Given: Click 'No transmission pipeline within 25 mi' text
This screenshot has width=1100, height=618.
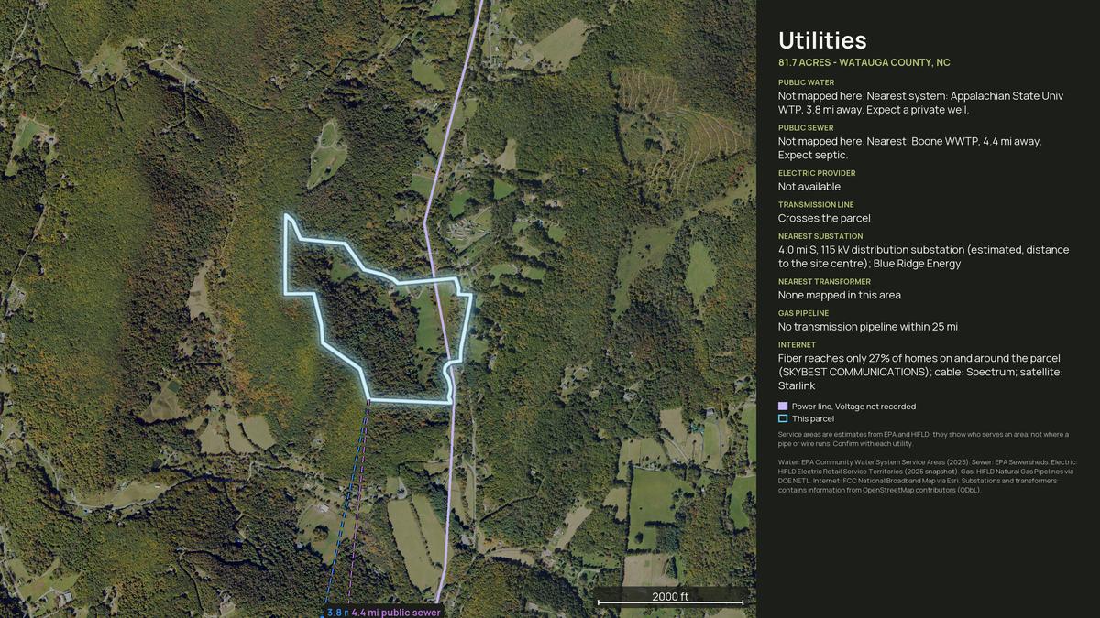Looking at the screenshot, I should 868,327.
